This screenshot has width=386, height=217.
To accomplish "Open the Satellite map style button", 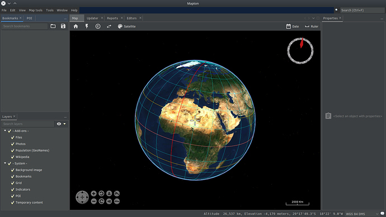I will (126, 26).
